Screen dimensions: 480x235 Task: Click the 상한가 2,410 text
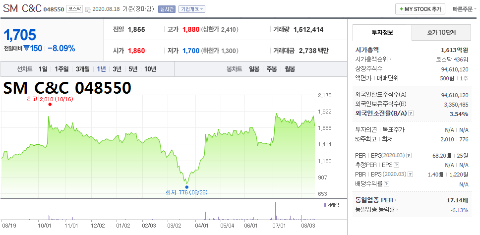point(220,30)
